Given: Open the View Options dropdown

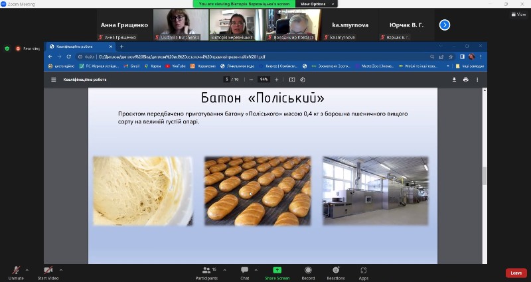Looking at the screenshot, I should (x=316, y=4).
